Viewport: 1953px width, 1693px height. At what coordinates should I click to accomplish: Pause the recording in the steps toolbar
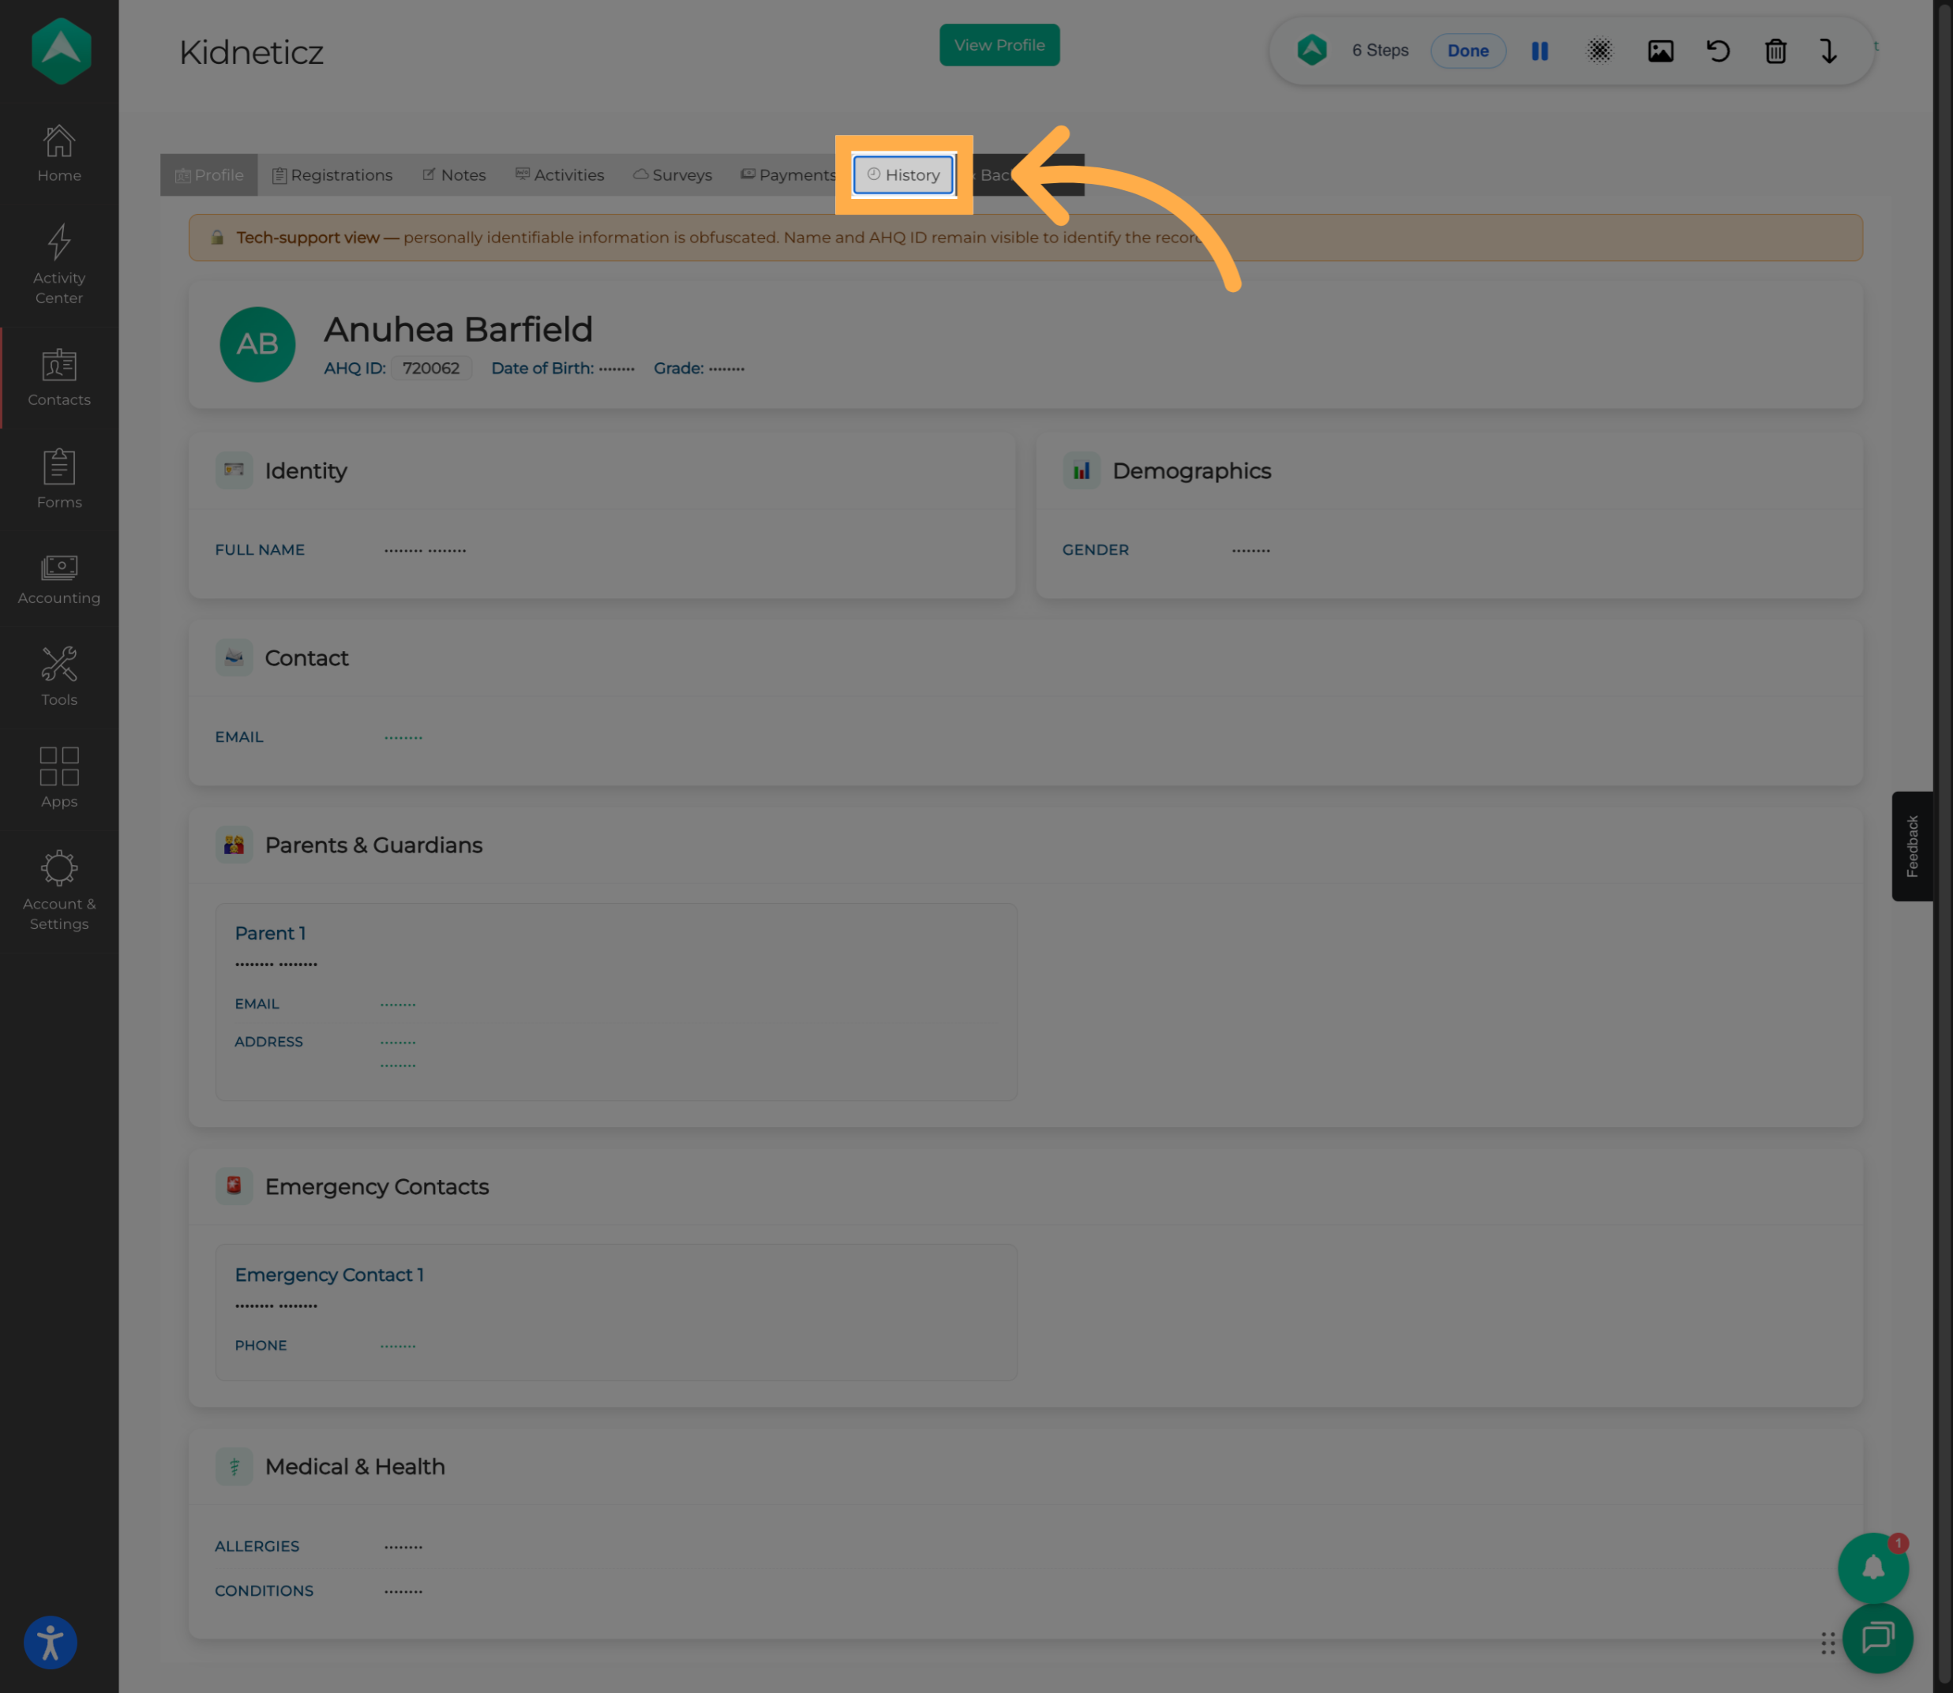pos(1539,51)
